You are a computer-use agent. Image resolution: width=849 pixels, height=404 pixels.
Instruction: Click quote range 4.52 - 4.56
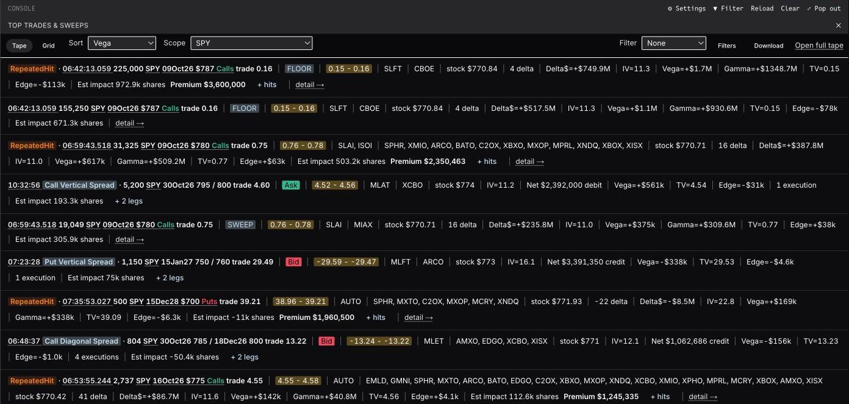tap(334, 185)
